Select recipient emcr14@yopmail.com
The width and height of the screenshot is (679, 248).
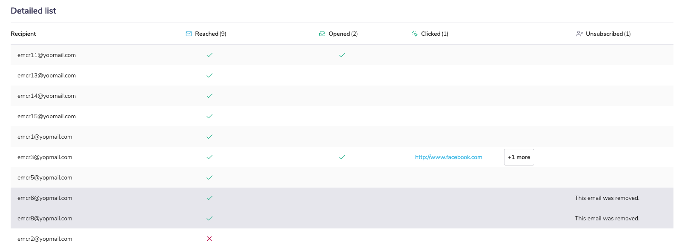(x=47, y=96)
